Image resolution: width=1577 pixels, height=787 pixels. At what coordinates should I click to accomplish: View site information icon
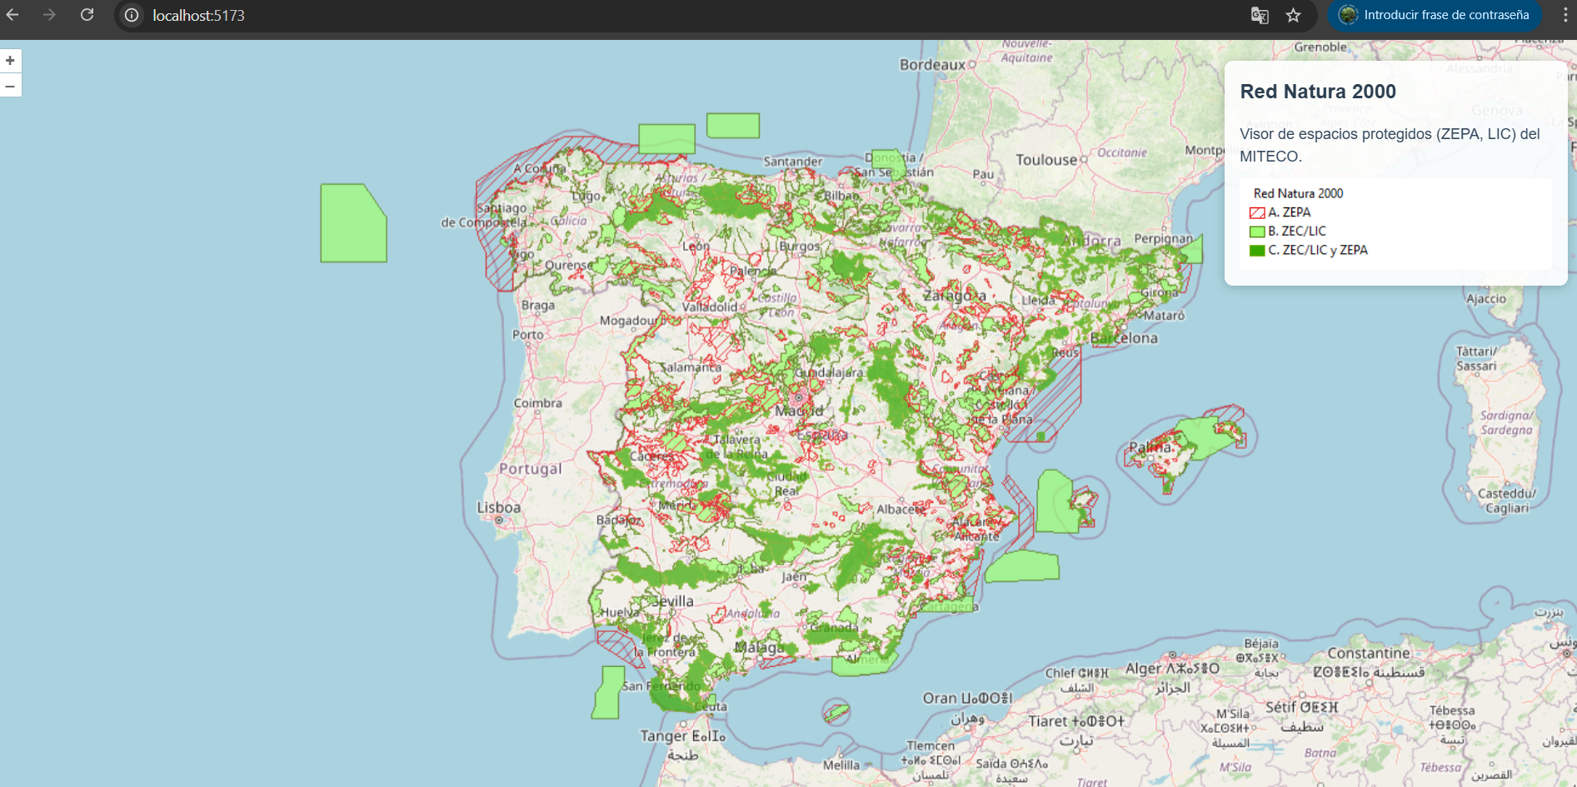[132, 15]
